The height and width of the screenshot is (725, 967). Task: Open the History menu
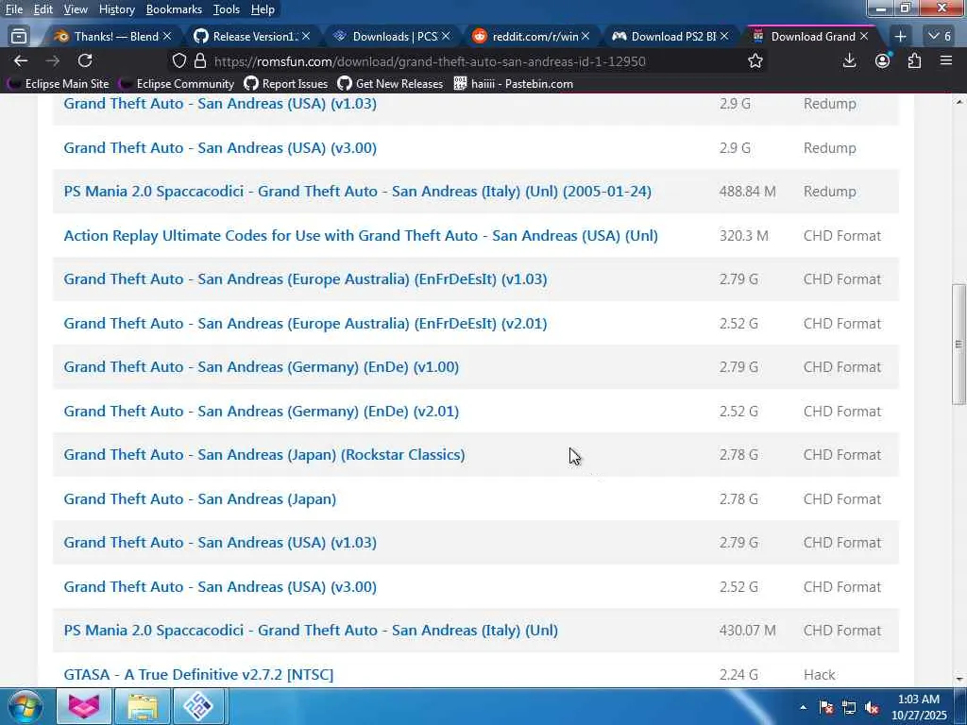point(116,9)
